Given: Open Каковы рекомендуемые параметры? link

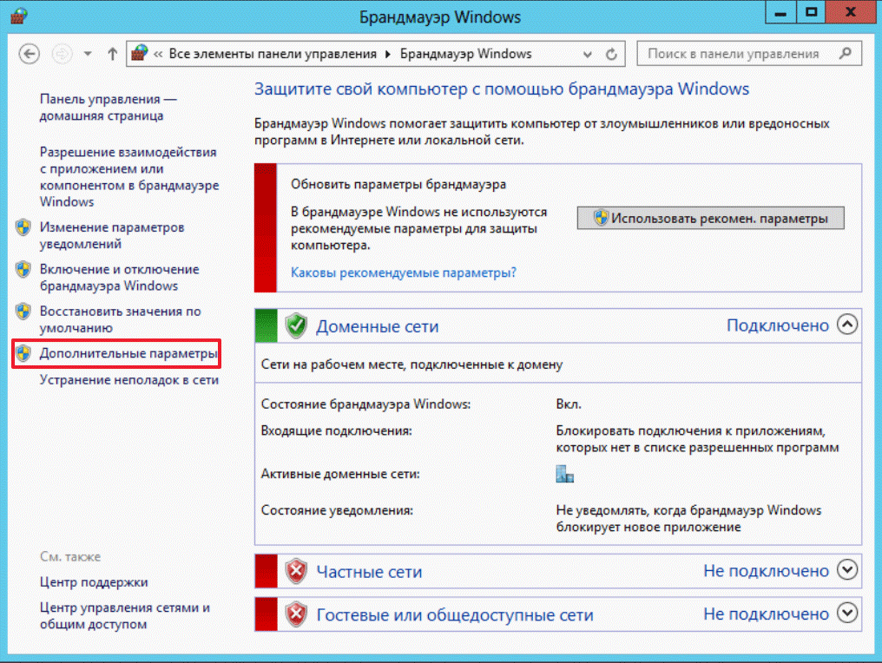Looking at the screenshot, I should [x=404, y=272].
